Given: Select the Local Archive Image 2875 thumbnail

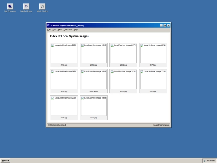Looking at the screenshot, I should [x=123, y=54].
